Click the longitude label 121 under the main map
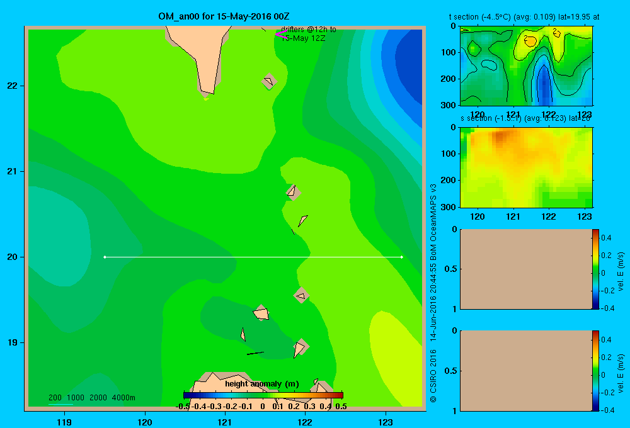Image resolution: width=630 pixels, height=428 pixels. [x=225, y=422]
